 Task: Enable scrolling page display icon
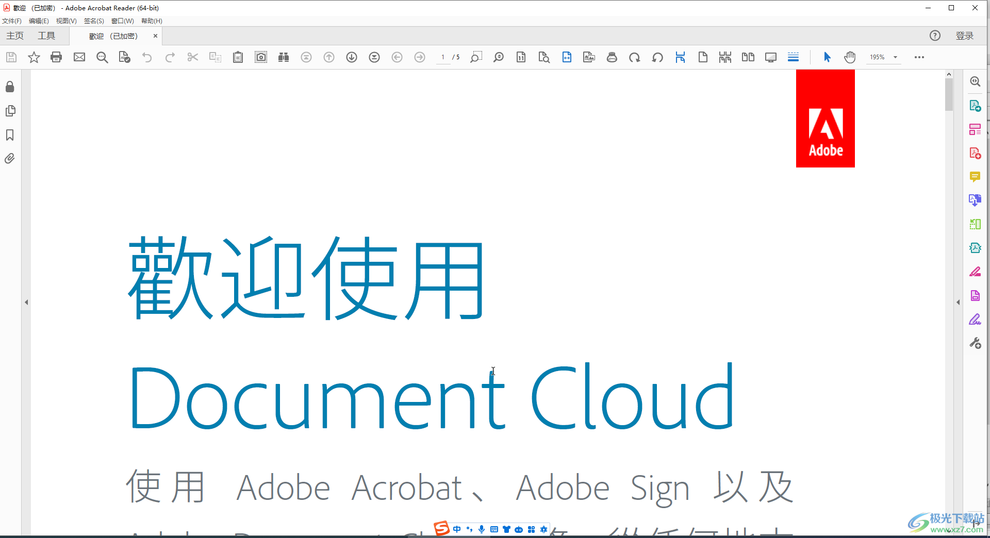click(680, 57)
